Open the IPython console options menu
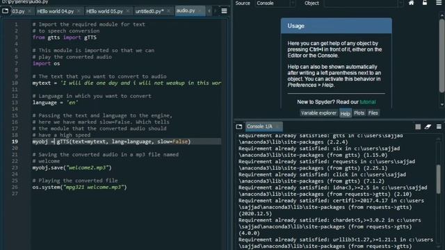 pos(439,126)
